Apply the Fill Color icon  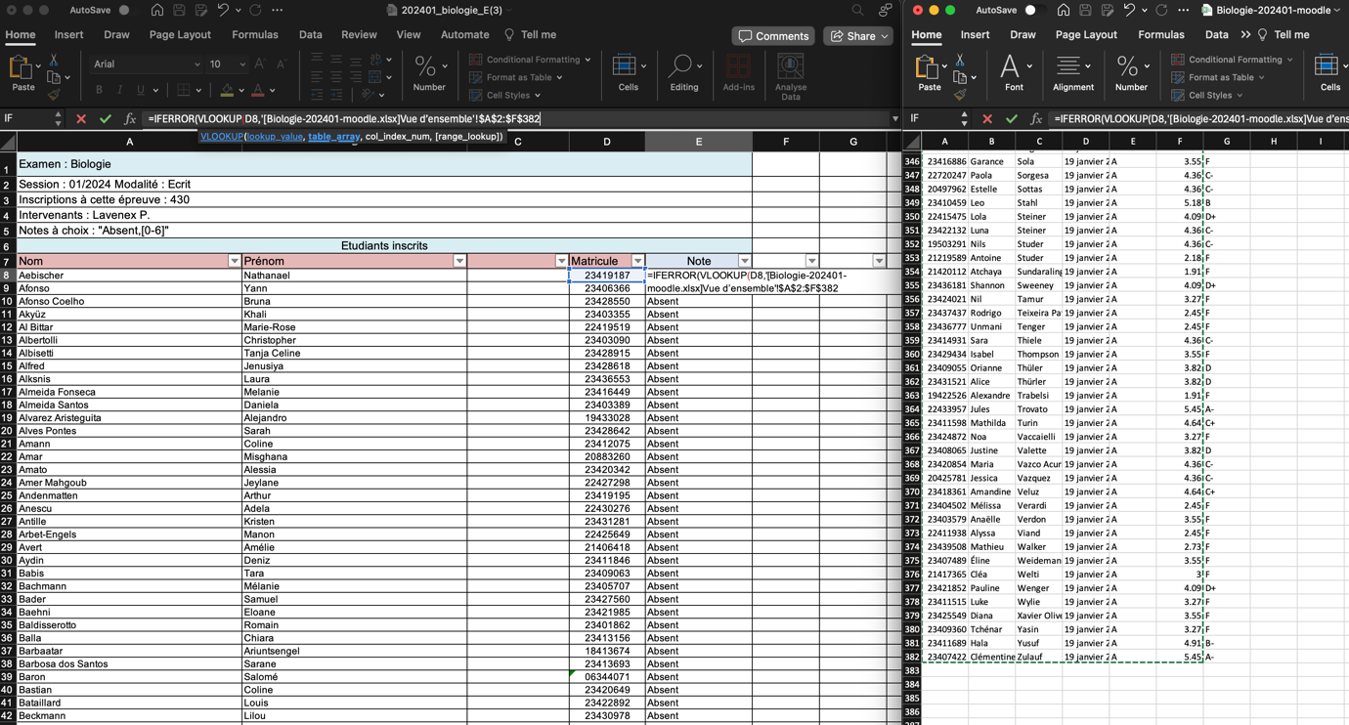click(227, 90)
